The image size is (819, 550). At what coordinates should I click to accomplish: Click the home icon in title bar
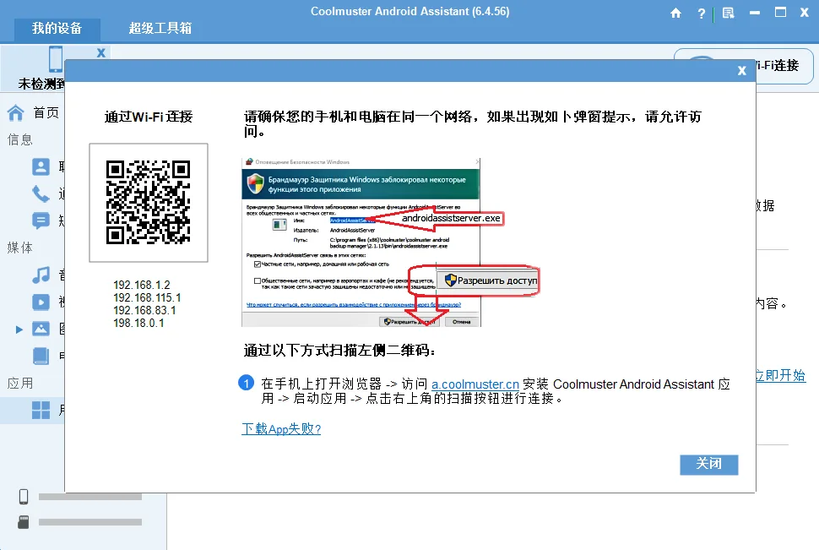point(675,13)
